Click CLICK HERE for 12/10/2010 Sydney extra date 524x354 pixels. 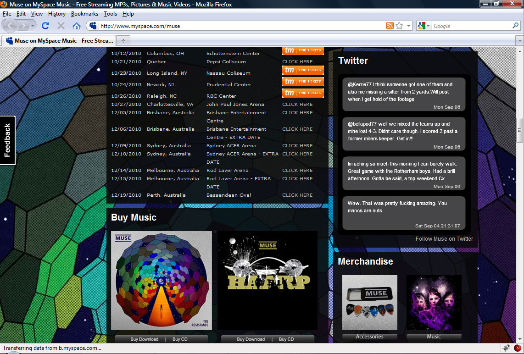point(297,154)
